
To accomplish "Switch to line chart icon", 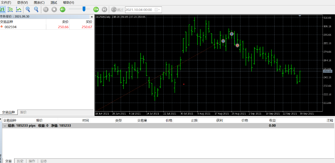I will click(x=18, y=9).
